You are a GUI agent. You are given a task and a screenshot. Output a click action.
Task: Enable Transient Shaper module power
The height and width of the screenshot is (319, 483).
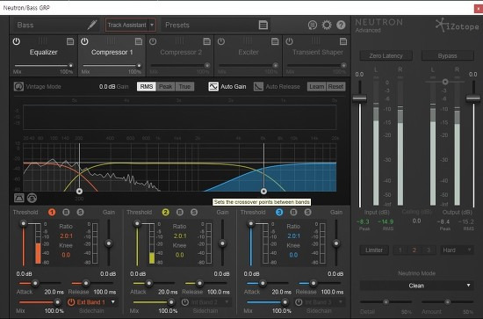tap(289, 41)
